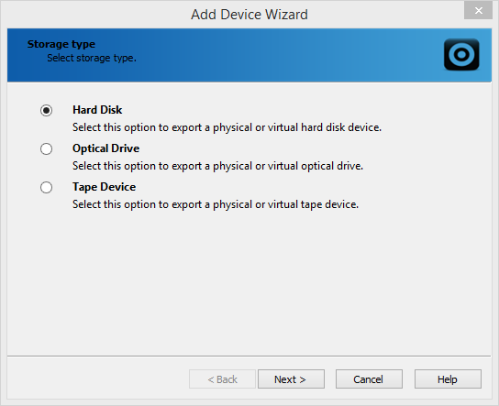Click the Add Device Wizard title bar
Image resolution: width=499 pixels, height=406 pixels.
click(x=249, y=15)
